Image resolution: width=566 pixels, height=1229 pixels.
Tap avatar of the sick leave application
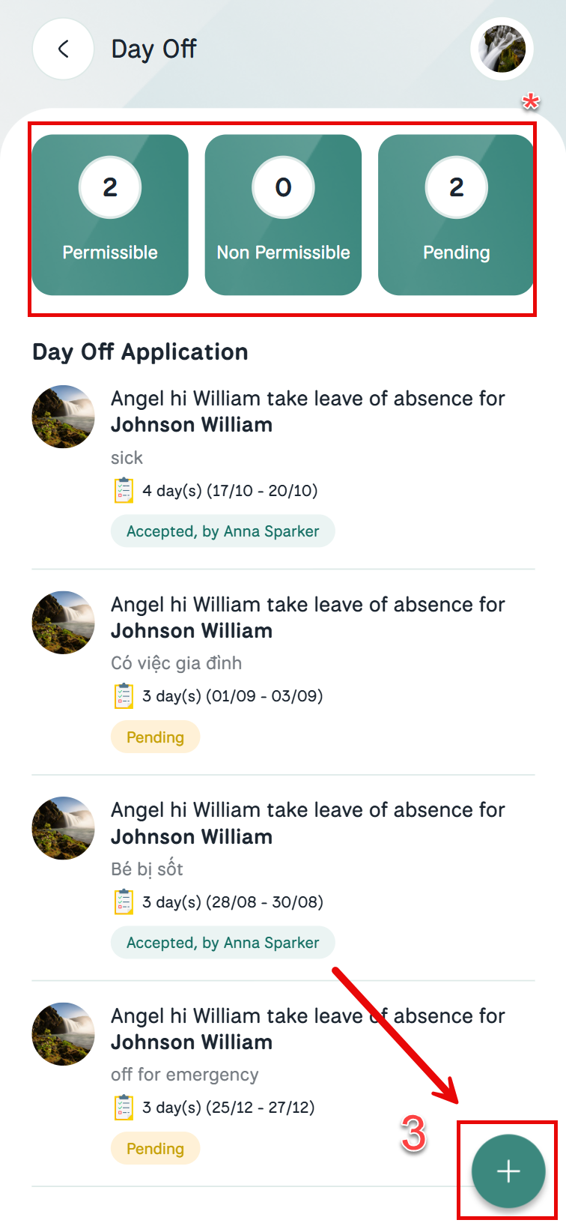[x=64, y=417]
